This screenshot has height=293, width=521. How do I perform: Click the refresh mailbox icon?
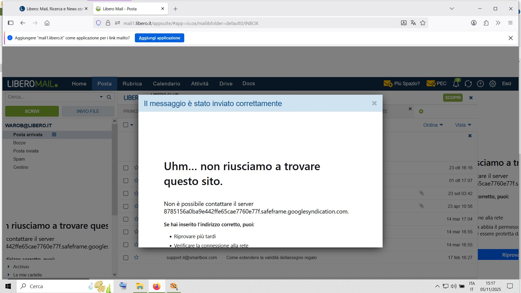tap(468, 84)
